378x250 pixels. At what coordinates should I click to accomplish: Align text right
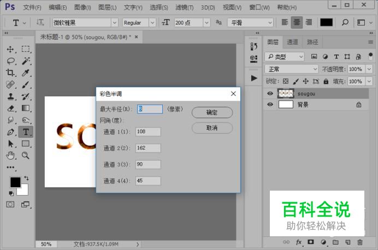click(309, 22)
